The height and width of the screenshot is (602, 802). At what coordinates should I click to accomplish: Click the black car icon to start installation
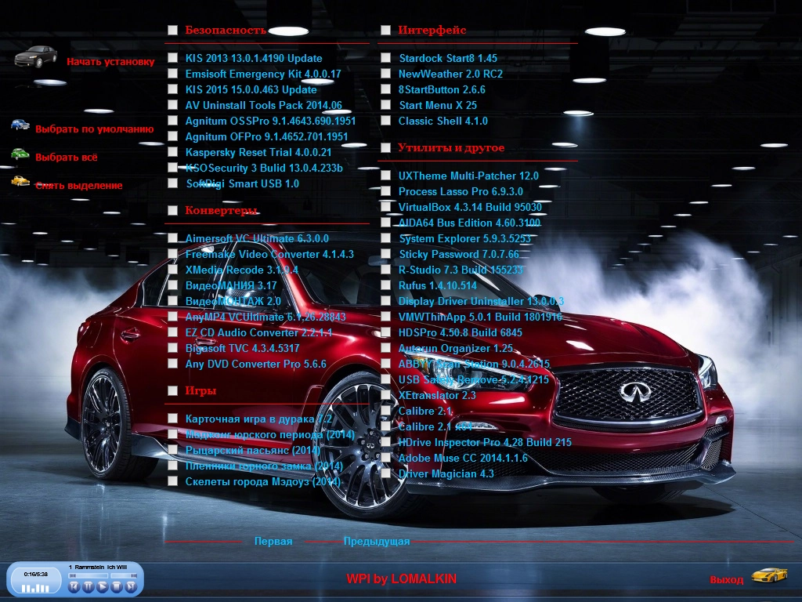pos(35,56)
